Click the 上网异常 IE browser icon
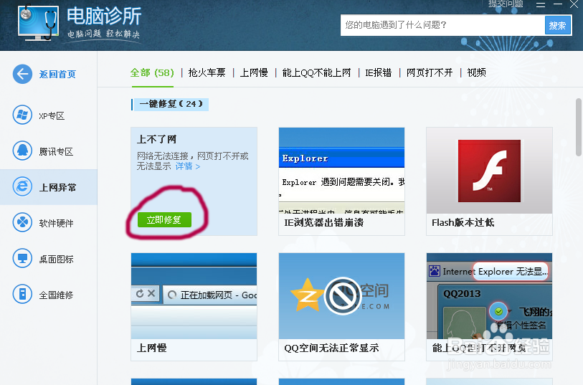 [x=22, y=186]
